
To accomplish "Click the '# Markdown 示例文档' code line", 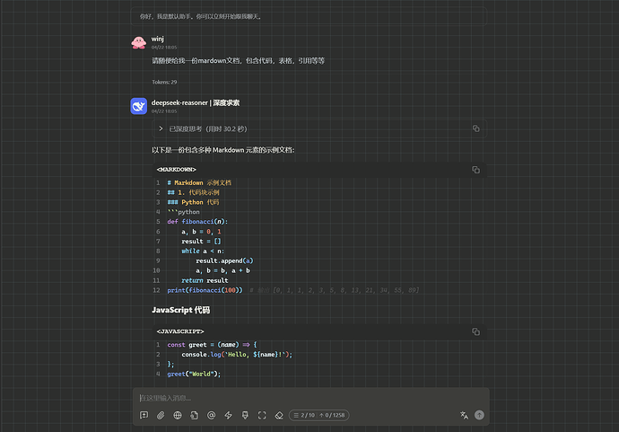I will tap(199, 182).
